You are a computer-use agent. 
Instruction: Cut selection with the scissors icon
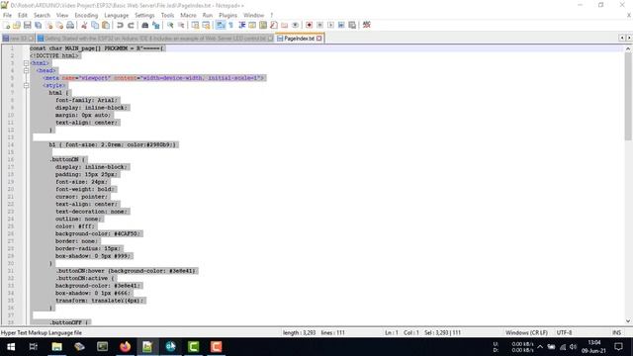(84, 25)
